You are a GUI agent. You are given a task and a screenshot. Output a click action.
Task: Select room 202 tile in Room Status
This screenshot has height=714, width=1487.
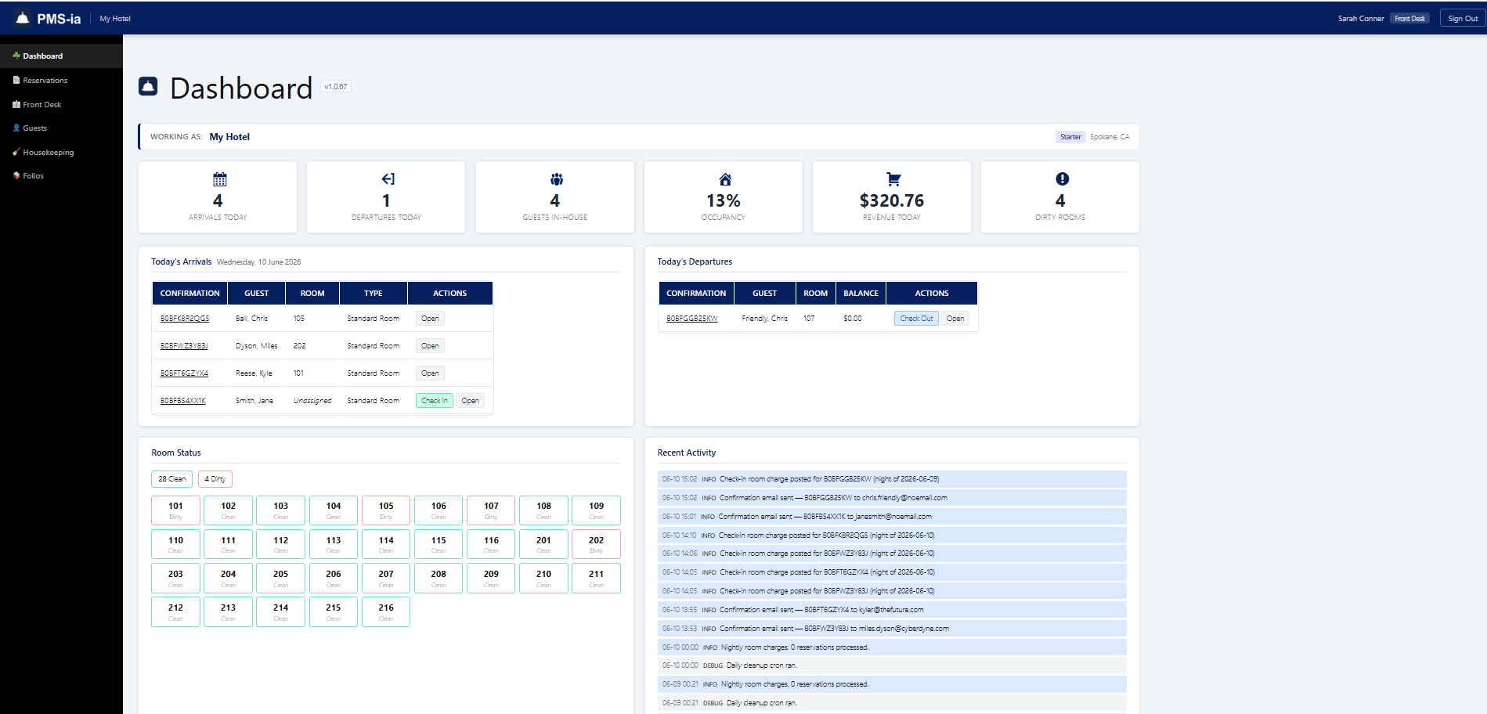pyautogui.click(x=596, y=544)
